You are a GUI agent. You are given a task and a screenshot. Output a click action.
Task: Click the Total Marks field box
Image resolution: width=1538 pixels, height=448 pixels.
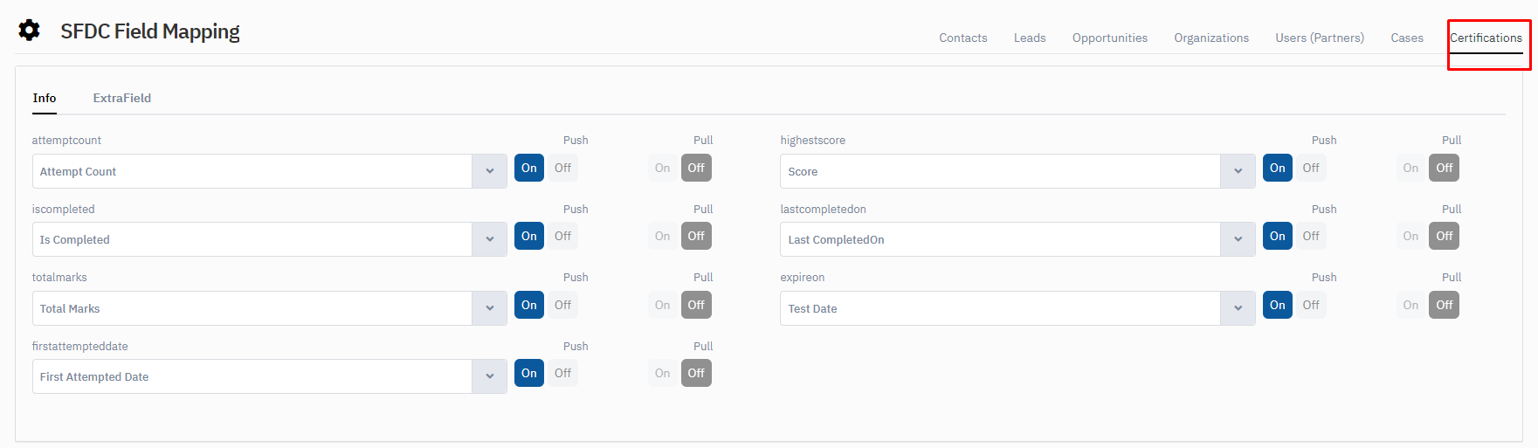[252, 308]
